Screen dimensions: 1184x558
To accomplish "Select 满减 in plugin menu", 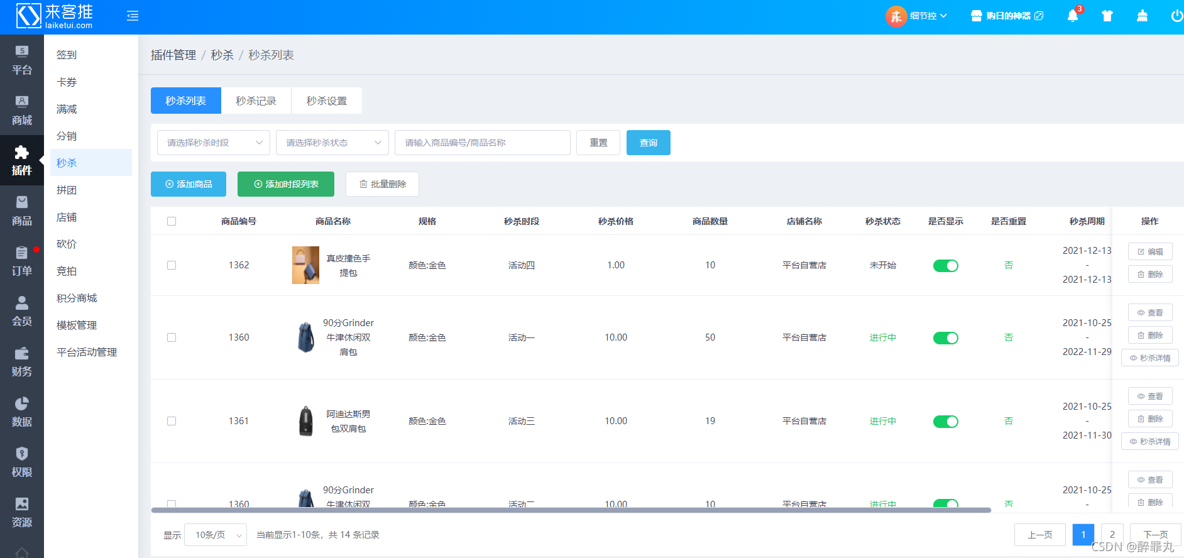I will point(91,109).
